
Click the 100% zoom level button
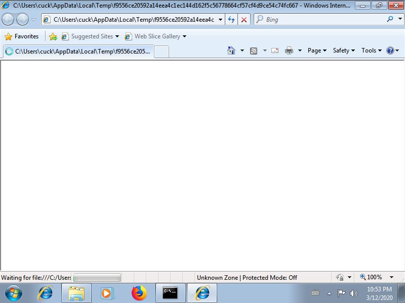[371, 277]
